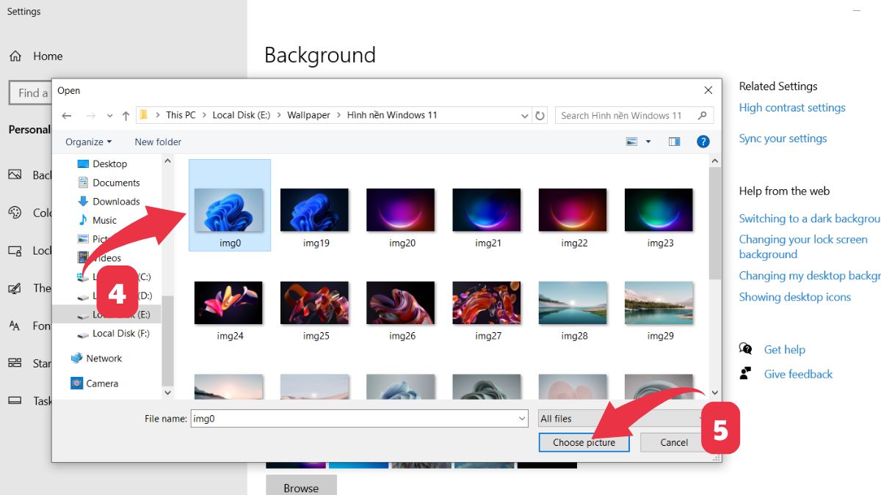Open the address bar path dropdown

click(524, 116)
